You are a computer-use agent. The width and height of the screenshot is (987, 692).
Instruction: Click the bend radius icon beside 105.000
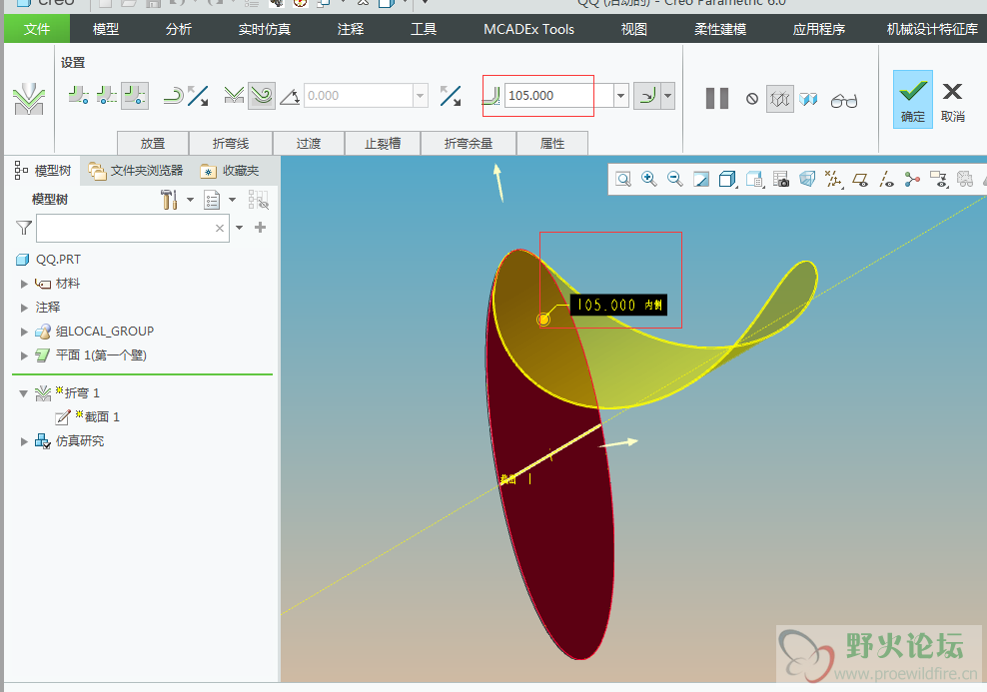(492, 96)
